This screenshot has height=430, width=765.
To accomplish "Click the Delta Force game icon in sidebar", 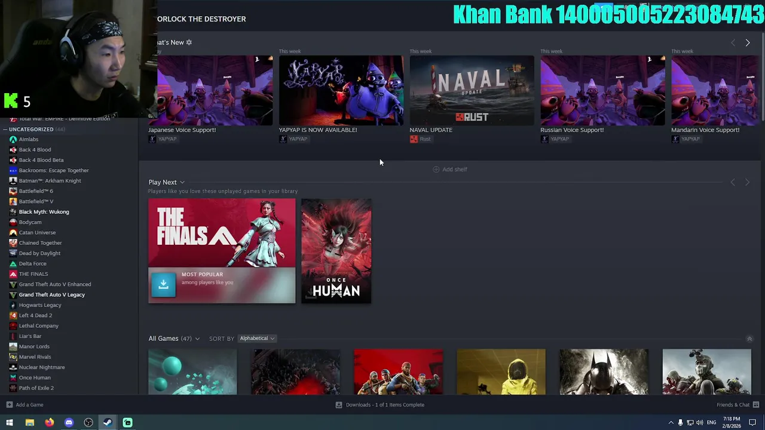I will (x=13, y=263).
